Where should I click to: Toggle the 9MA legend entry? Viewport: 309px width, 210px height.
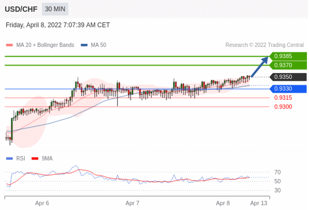click(42, 159)
